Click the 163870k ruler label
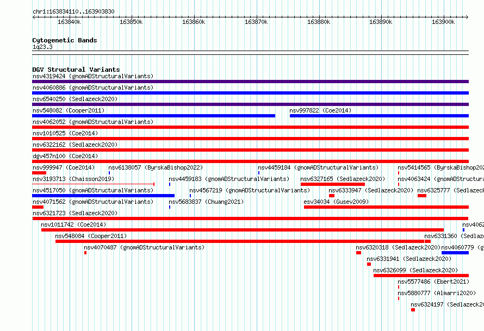This screenshot has width=484, height=331. 256,22
